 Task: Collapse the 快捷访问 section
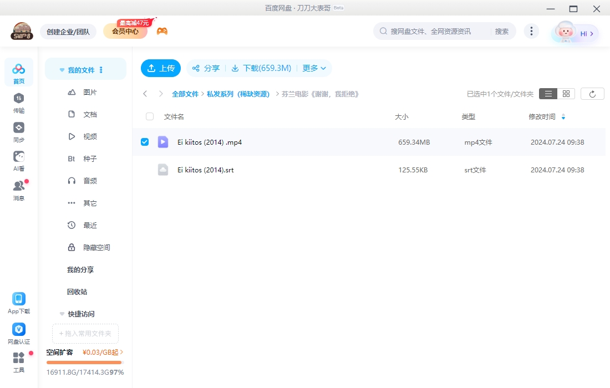pyautogui.click(x=62, y=314)
